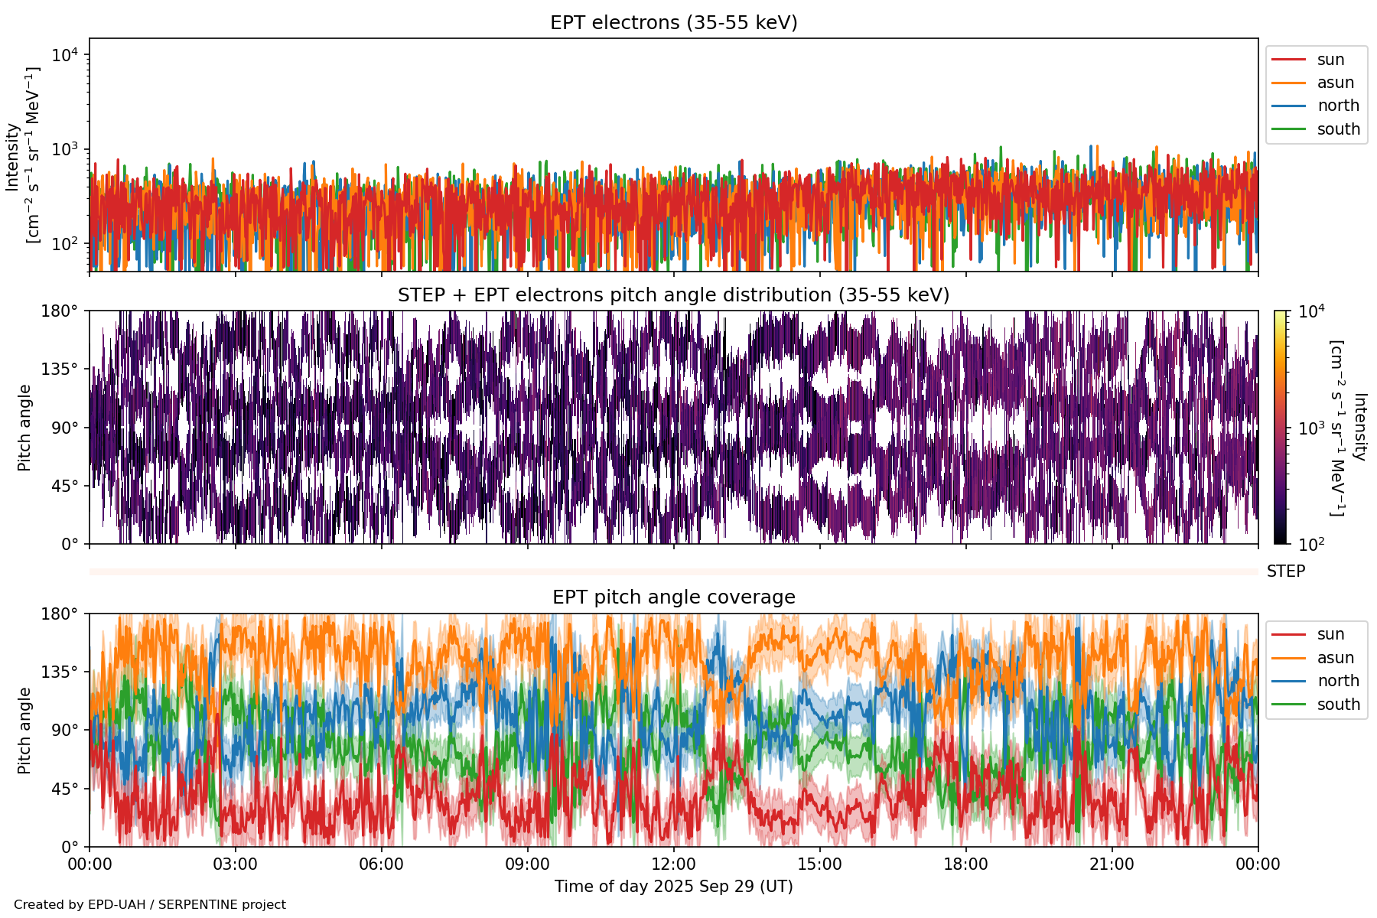This screenshot has width=1377, height=918.
Task: Click the 12:00 time axis tick label
Action: click(x=673, y=864)
